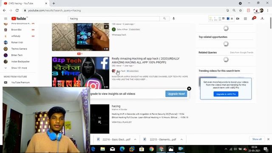
Task: Open the notifications bell
Action: point(253,19)
